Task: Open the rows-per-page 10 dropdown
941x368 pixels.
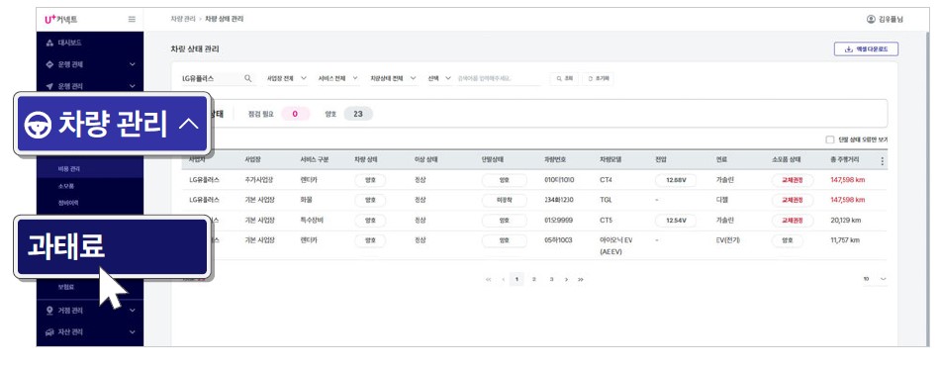Action: coord(875,279)
